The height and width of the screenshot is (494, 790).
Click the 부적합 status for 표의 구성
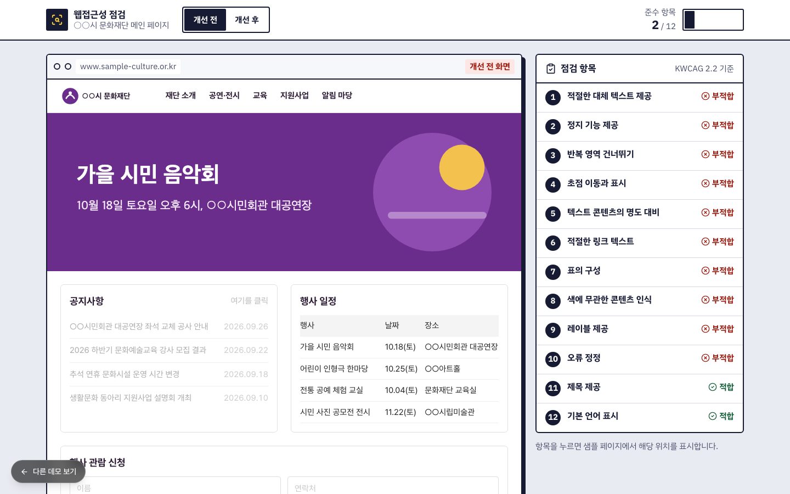tap(718, 271)
